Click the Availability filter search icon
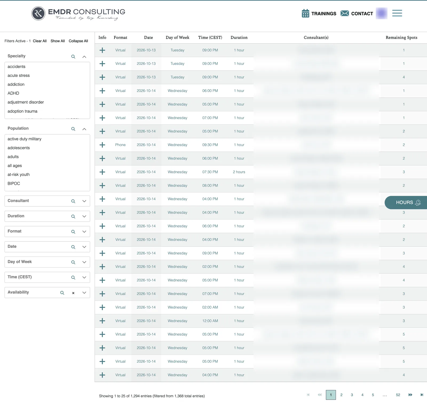 (62, 293)
